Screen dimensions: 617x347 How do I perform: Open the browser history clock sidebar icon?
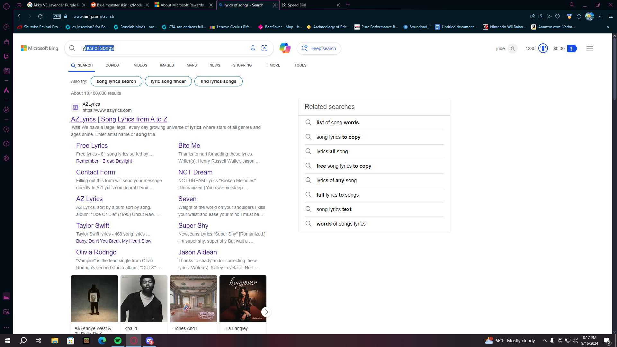pyautogui.click(x=6, y=129)
